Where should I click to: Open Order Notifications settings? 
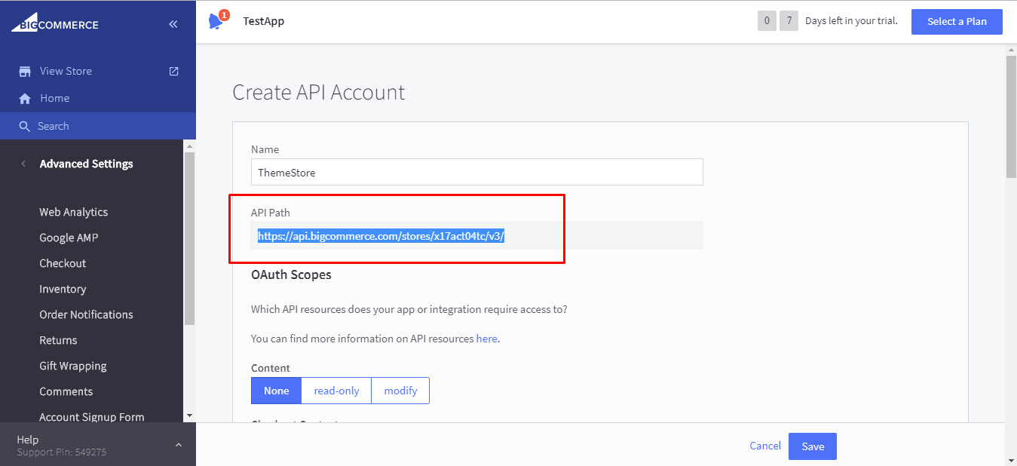[x=86, y=314]
